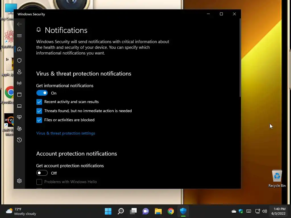The width and height of the screenshot is (291, 218).
Task: Maximize the Windows Security window
Action: coord(221,14)
